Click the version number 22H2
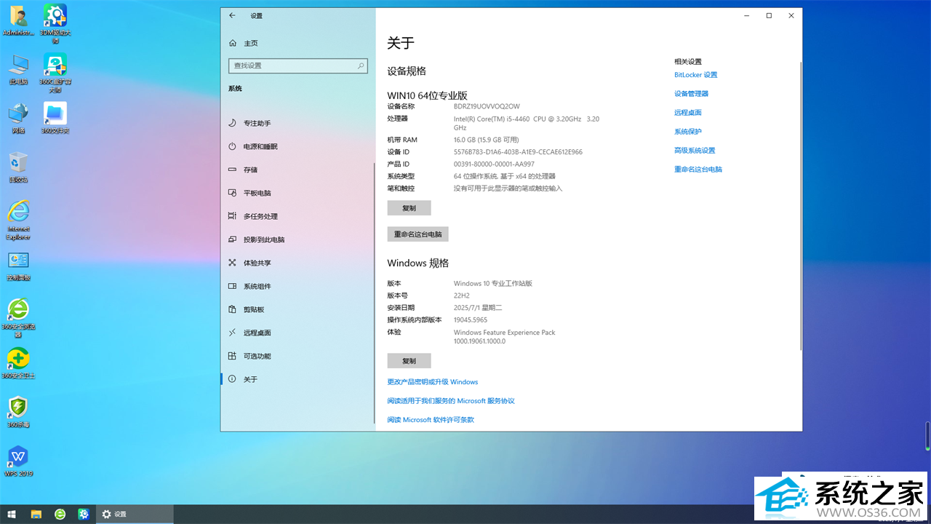 (462, 295)
